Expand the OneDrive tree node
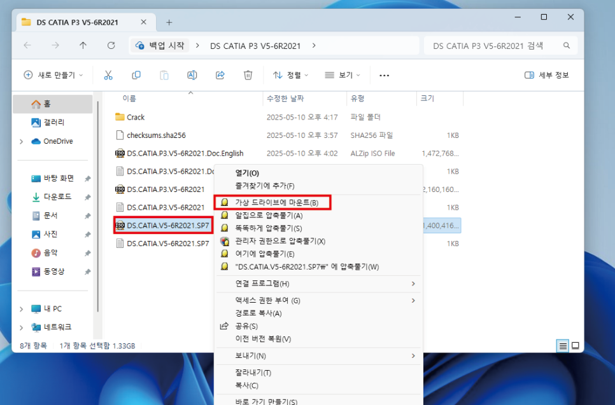Viewport: 615px width, 405px height. coord(21,142)
